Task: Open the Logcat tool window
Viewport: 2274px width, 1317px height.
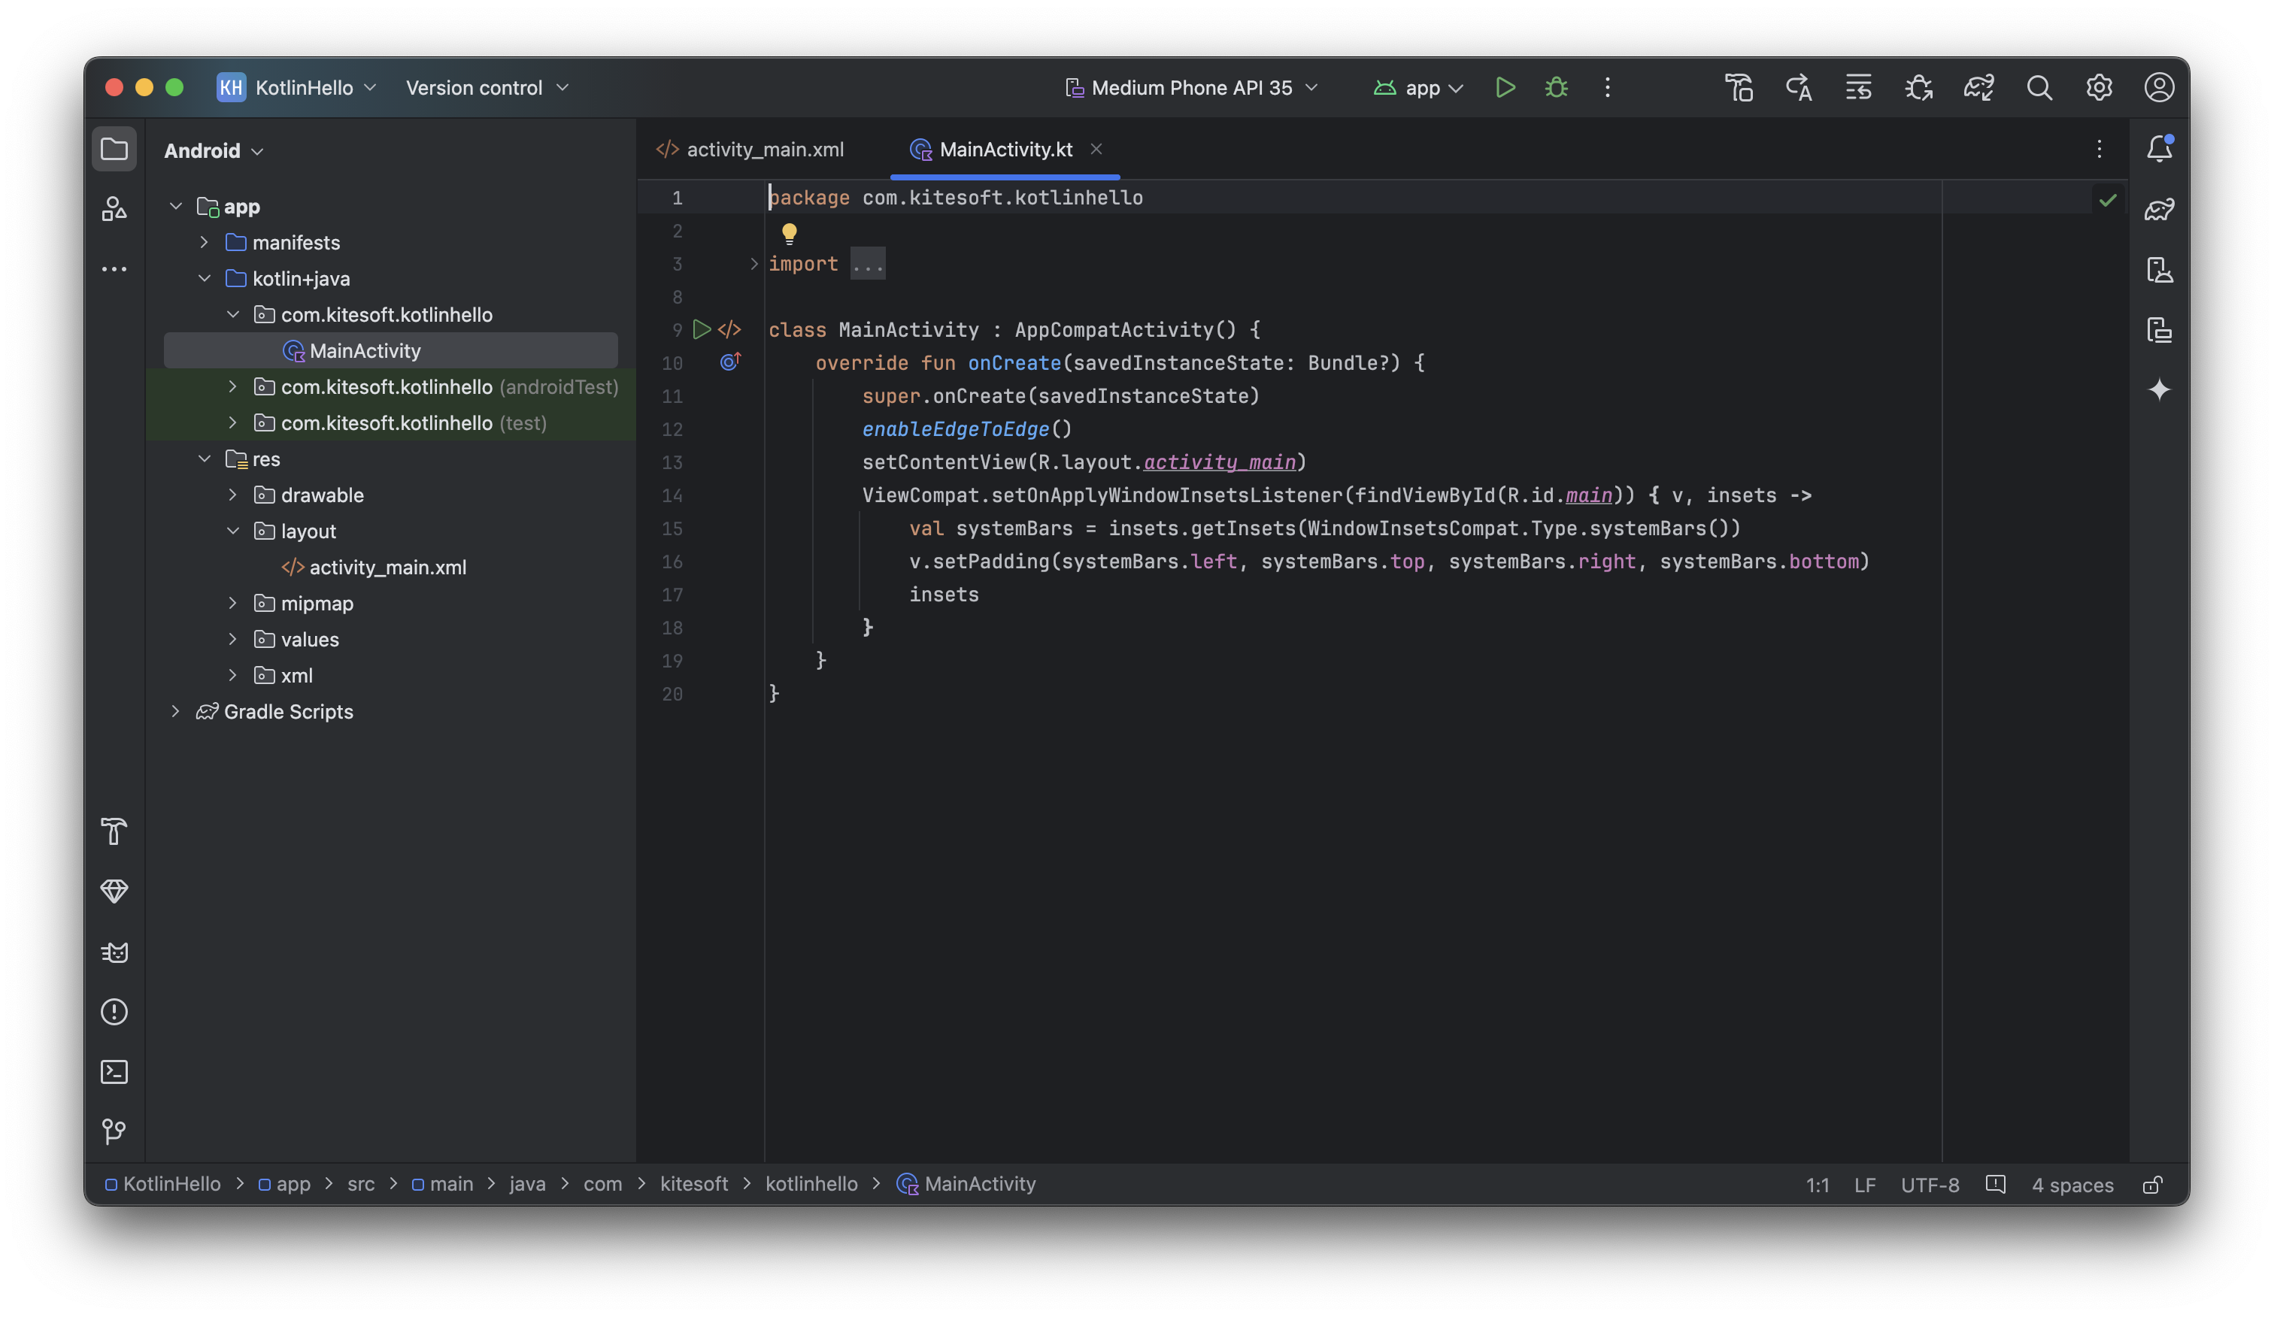Action: coord(114,952)
